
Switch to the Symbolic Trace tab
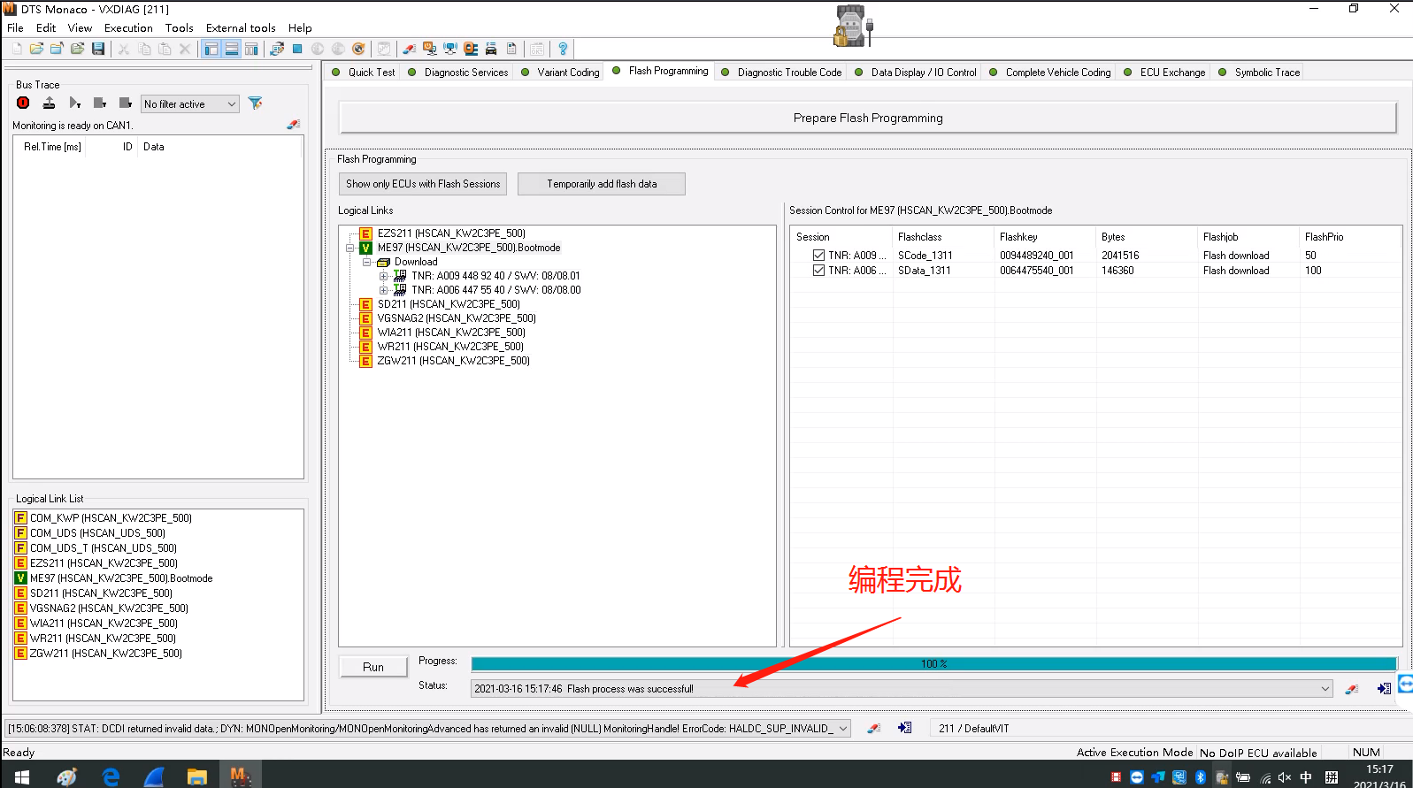click(x=1259, y=73)
